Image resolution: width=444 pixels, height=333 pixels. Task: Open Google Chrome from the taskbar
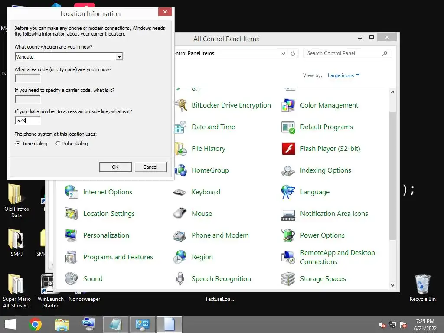(35, 324)
